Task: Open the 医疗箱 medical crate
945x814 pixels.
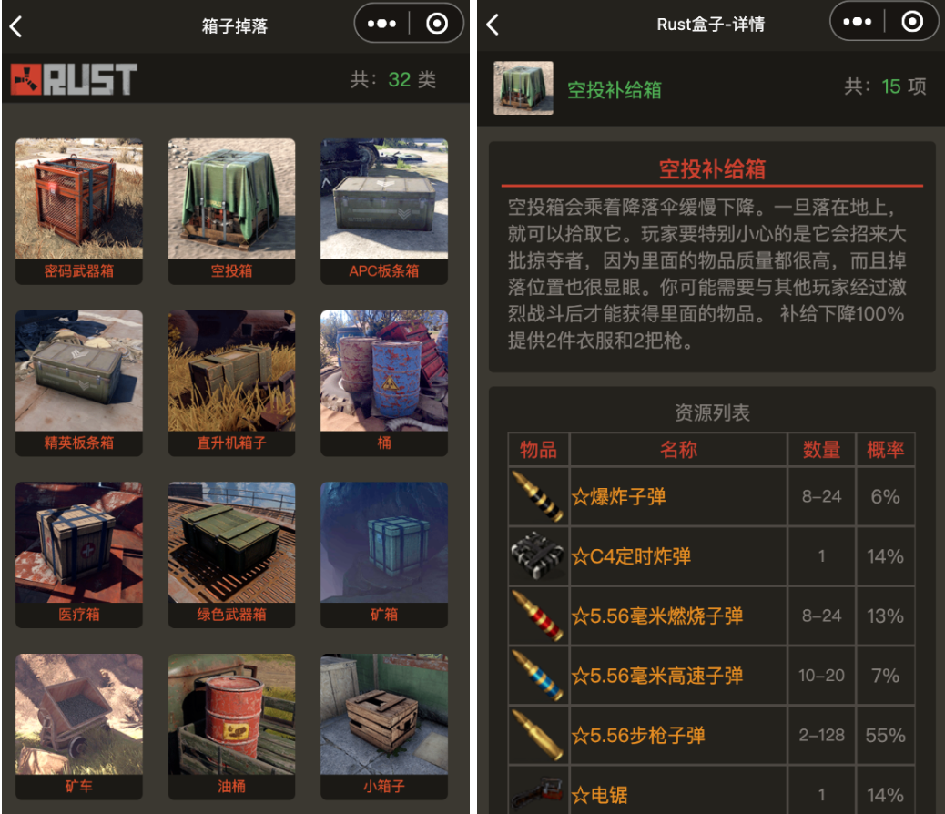Action: [79, 555]
